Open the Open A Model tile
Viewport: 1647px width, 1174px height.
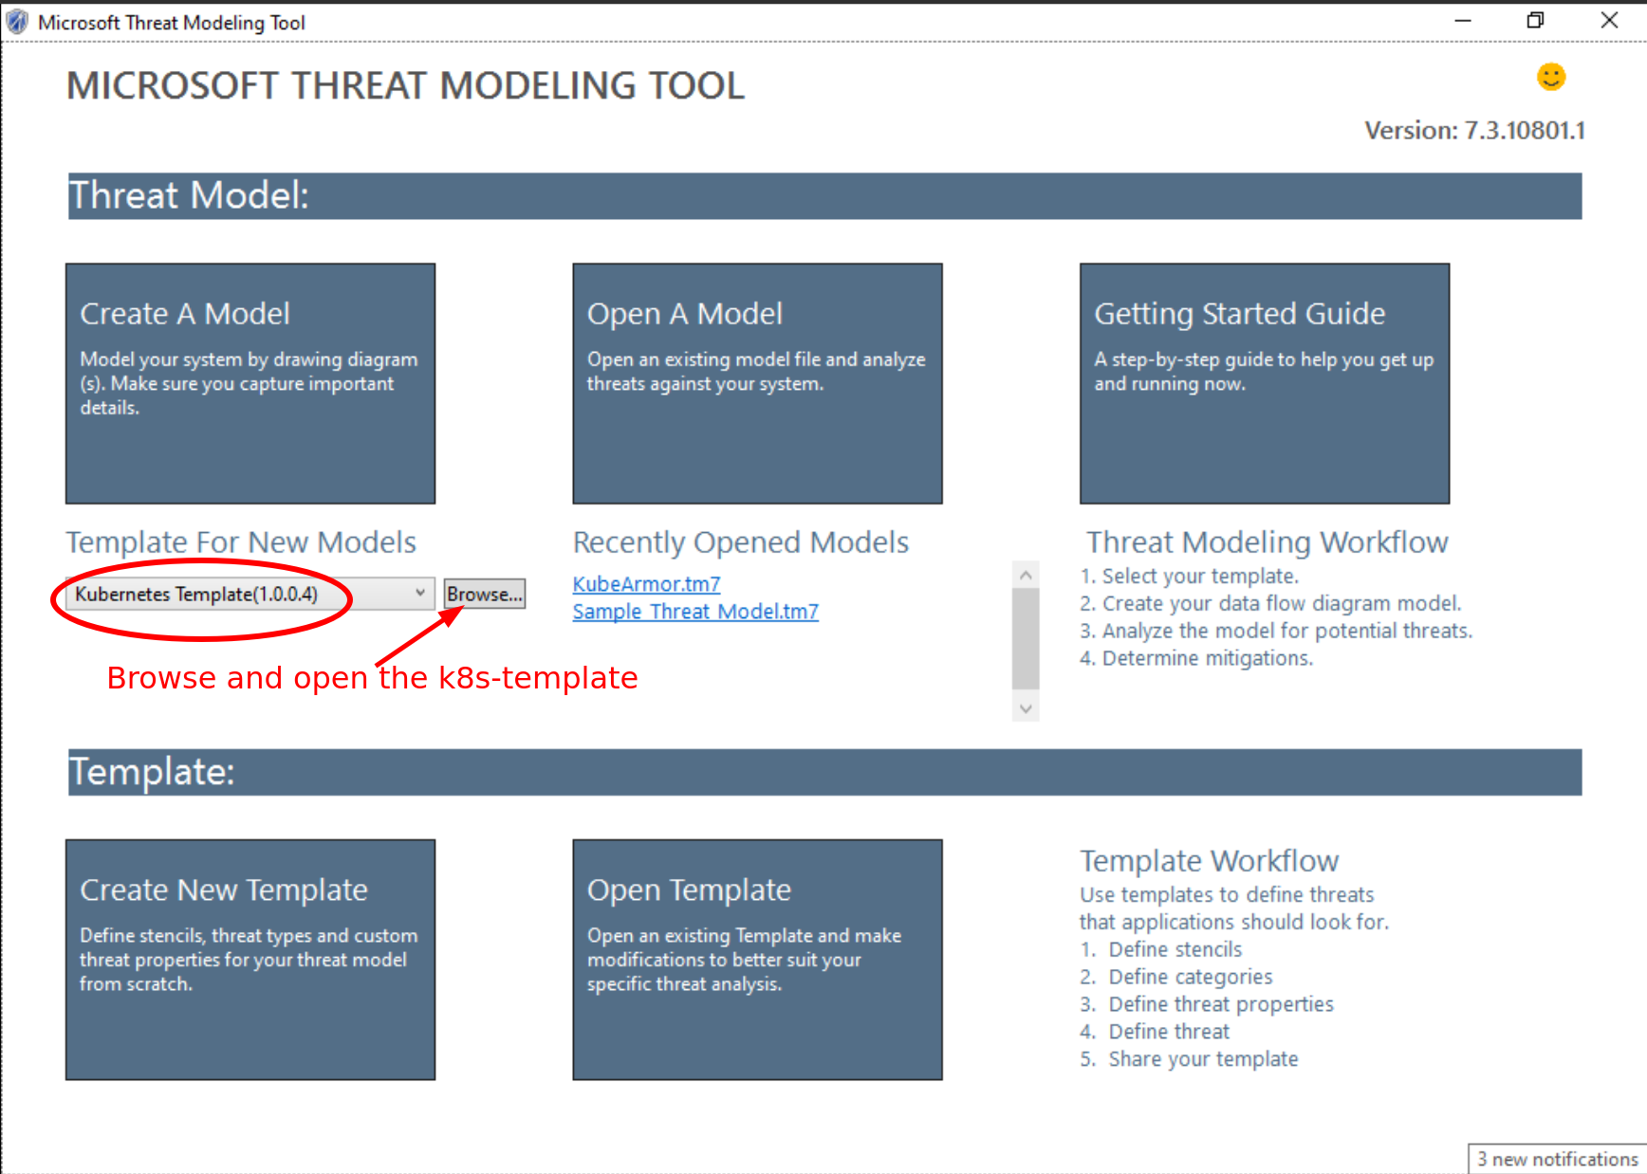coord(757,383)
